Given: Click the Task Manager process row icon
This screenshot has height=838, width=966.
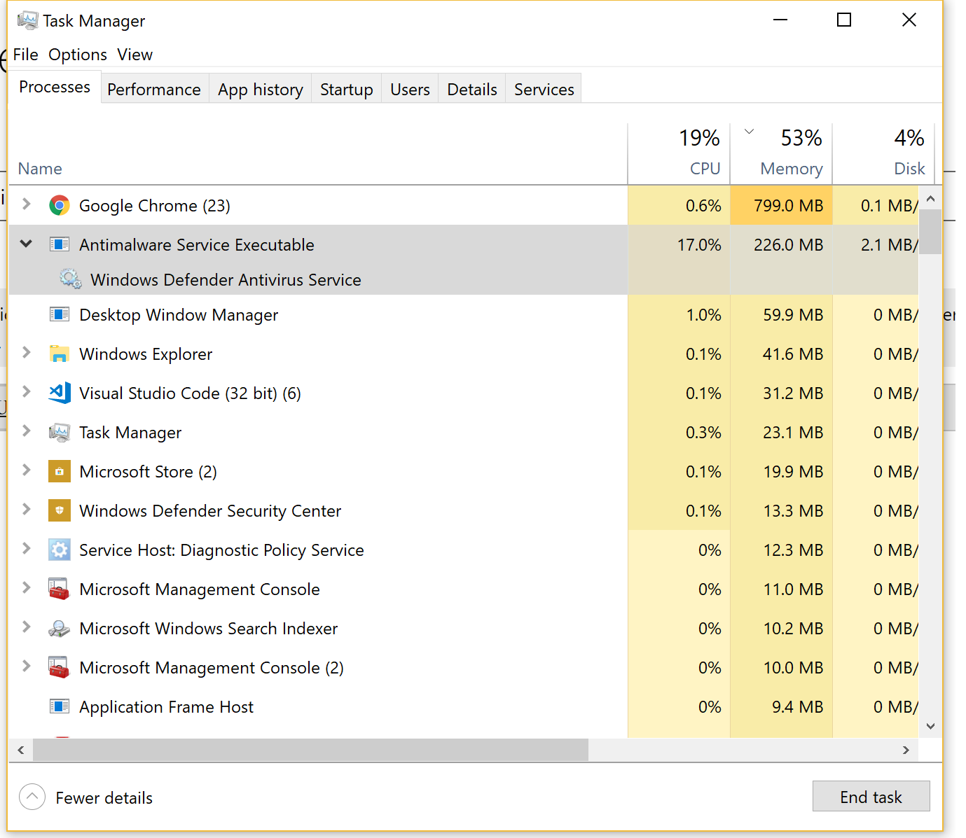Looking at the screenshot, I should tap(60, 432).
